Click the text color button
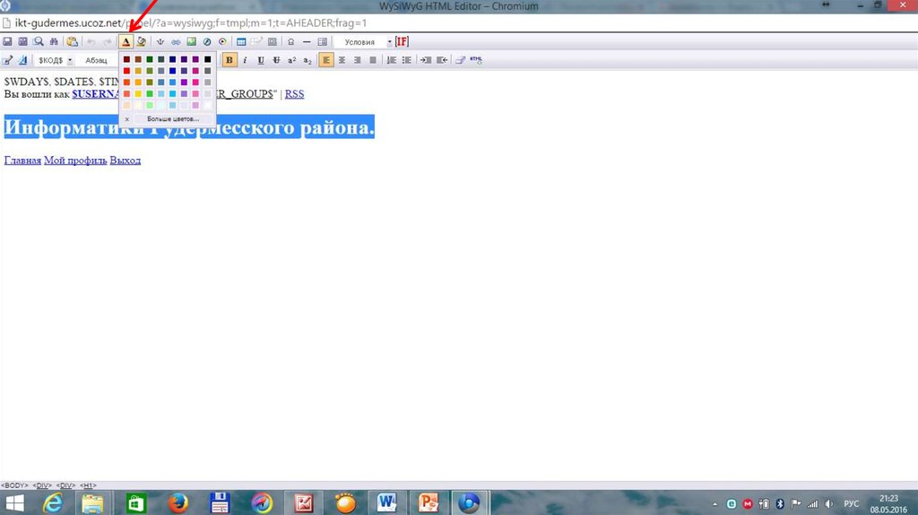Screen dimensions: 918x515 point(126,42)
